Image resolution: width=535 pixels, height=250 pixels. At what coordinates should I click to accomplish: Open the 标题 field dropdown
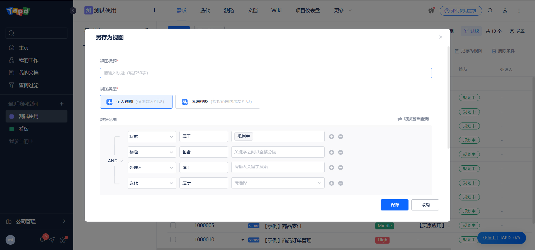click(152, 152)
